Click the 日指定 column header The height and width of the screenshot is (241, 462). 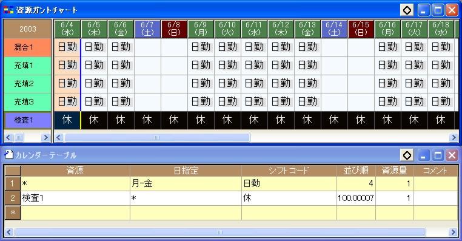(186, 171)
